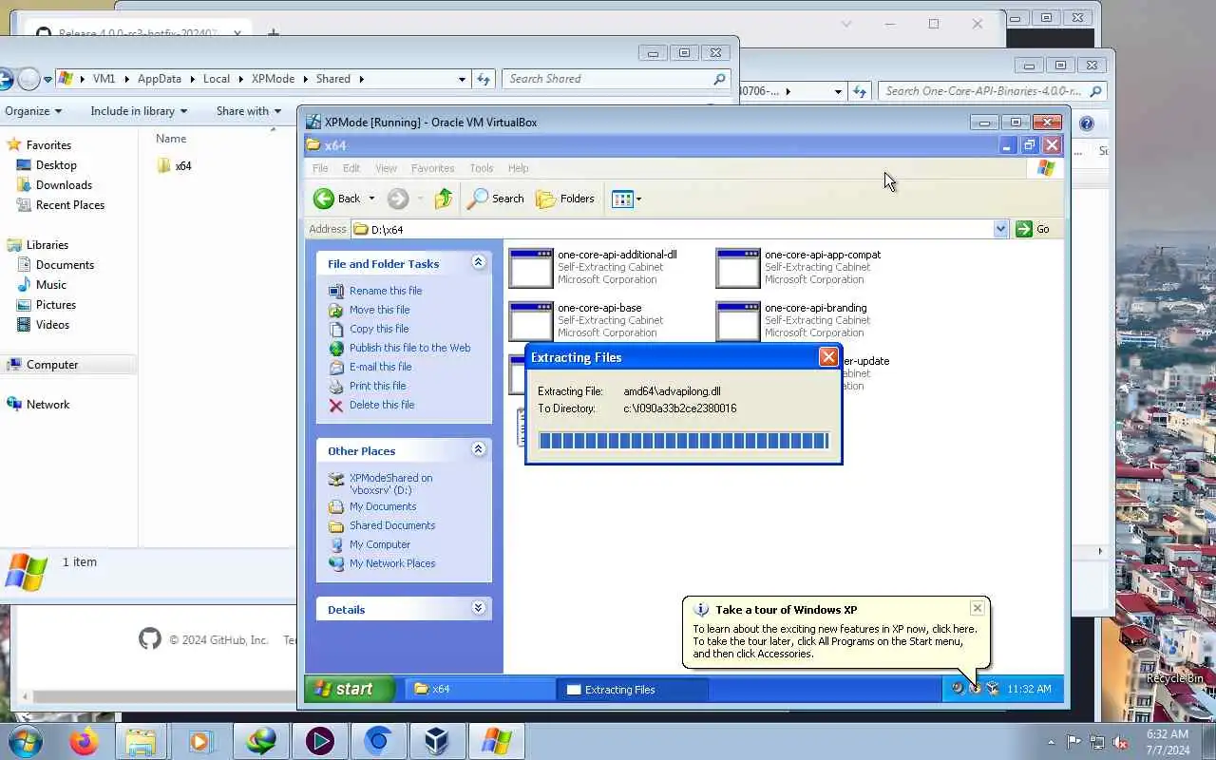1216x760 pixels.
Task: Open the Share with dropdown
Action: (x=249, y=111)
